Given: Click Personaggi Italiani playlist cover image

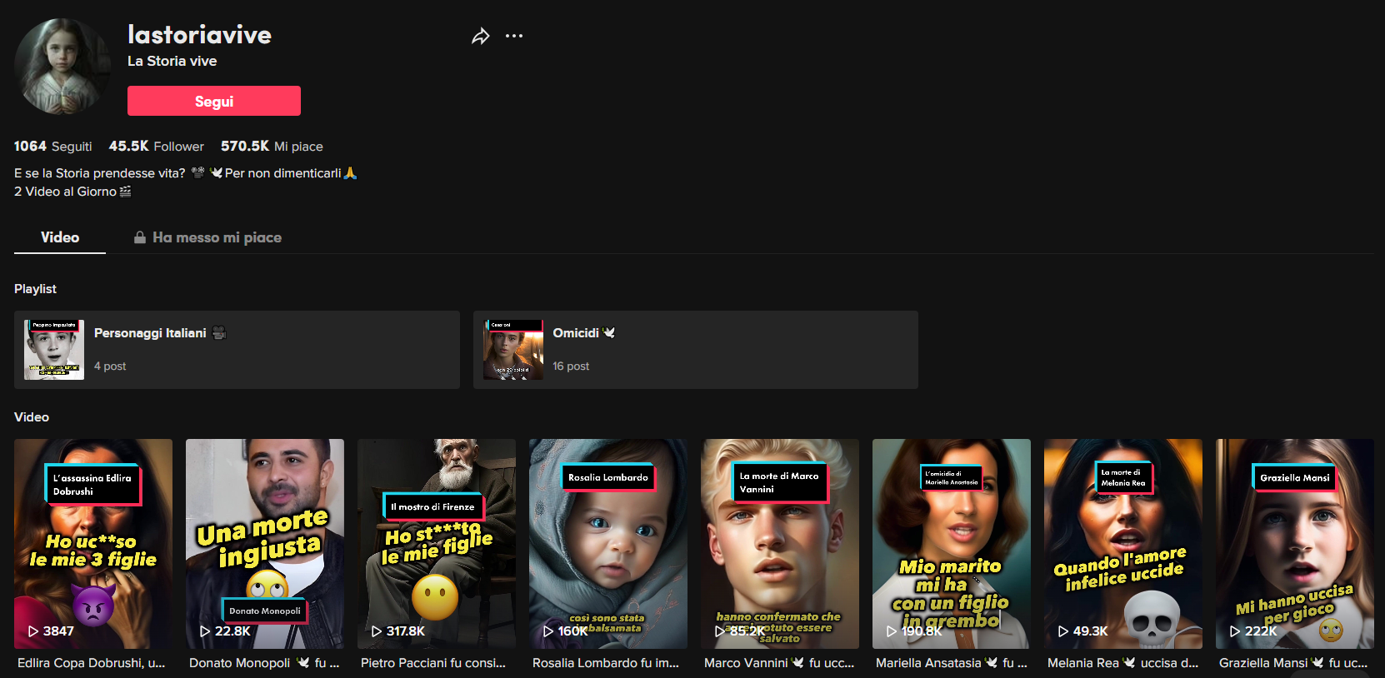Looking at the screenshot, I should pyautogui.click(x=54, y=350).
